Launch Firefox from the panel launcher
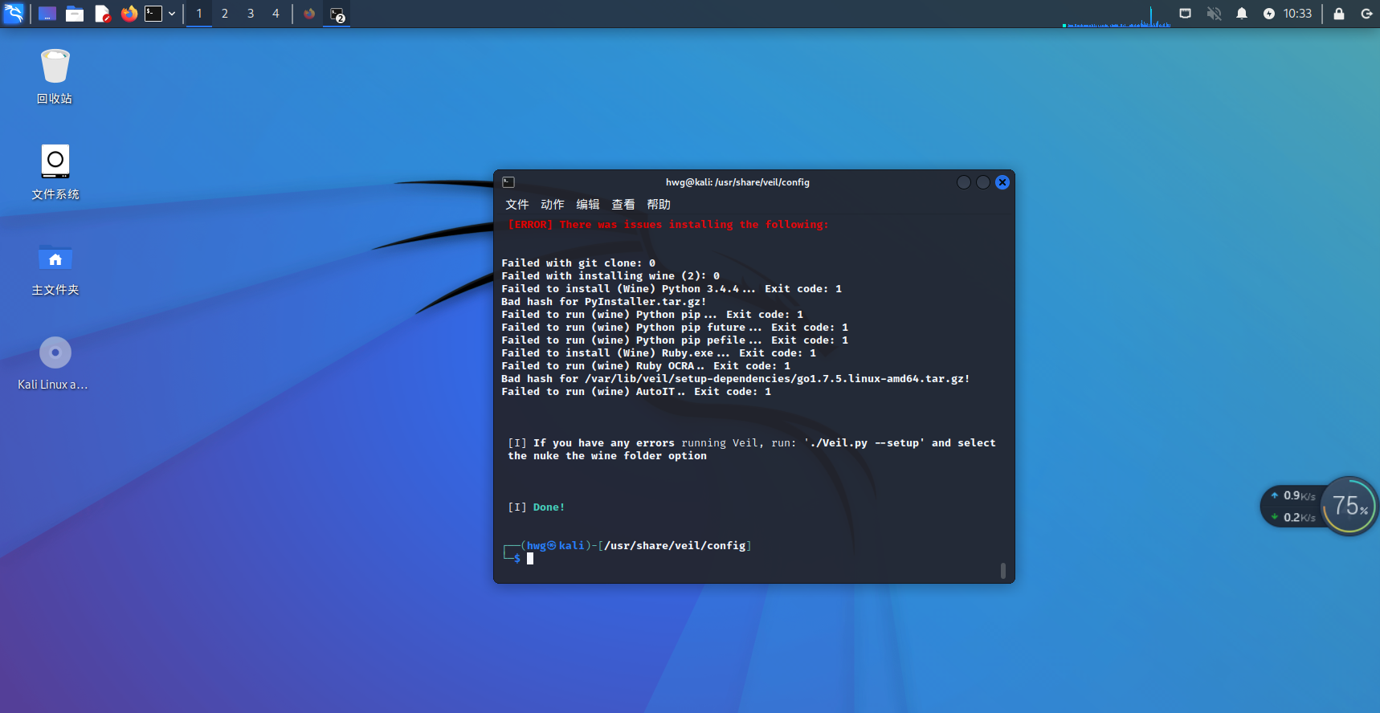This screenshot has height=713, width=1380. (x=129, y=14)
